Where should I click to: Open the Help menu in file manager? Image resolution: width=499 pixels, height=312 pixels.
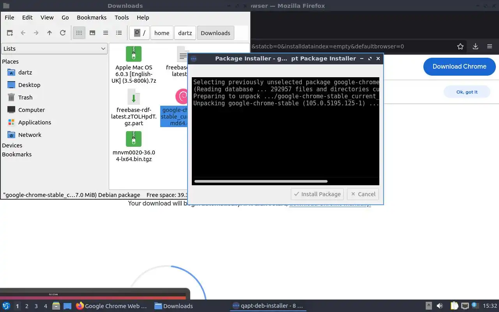[143, 18]
